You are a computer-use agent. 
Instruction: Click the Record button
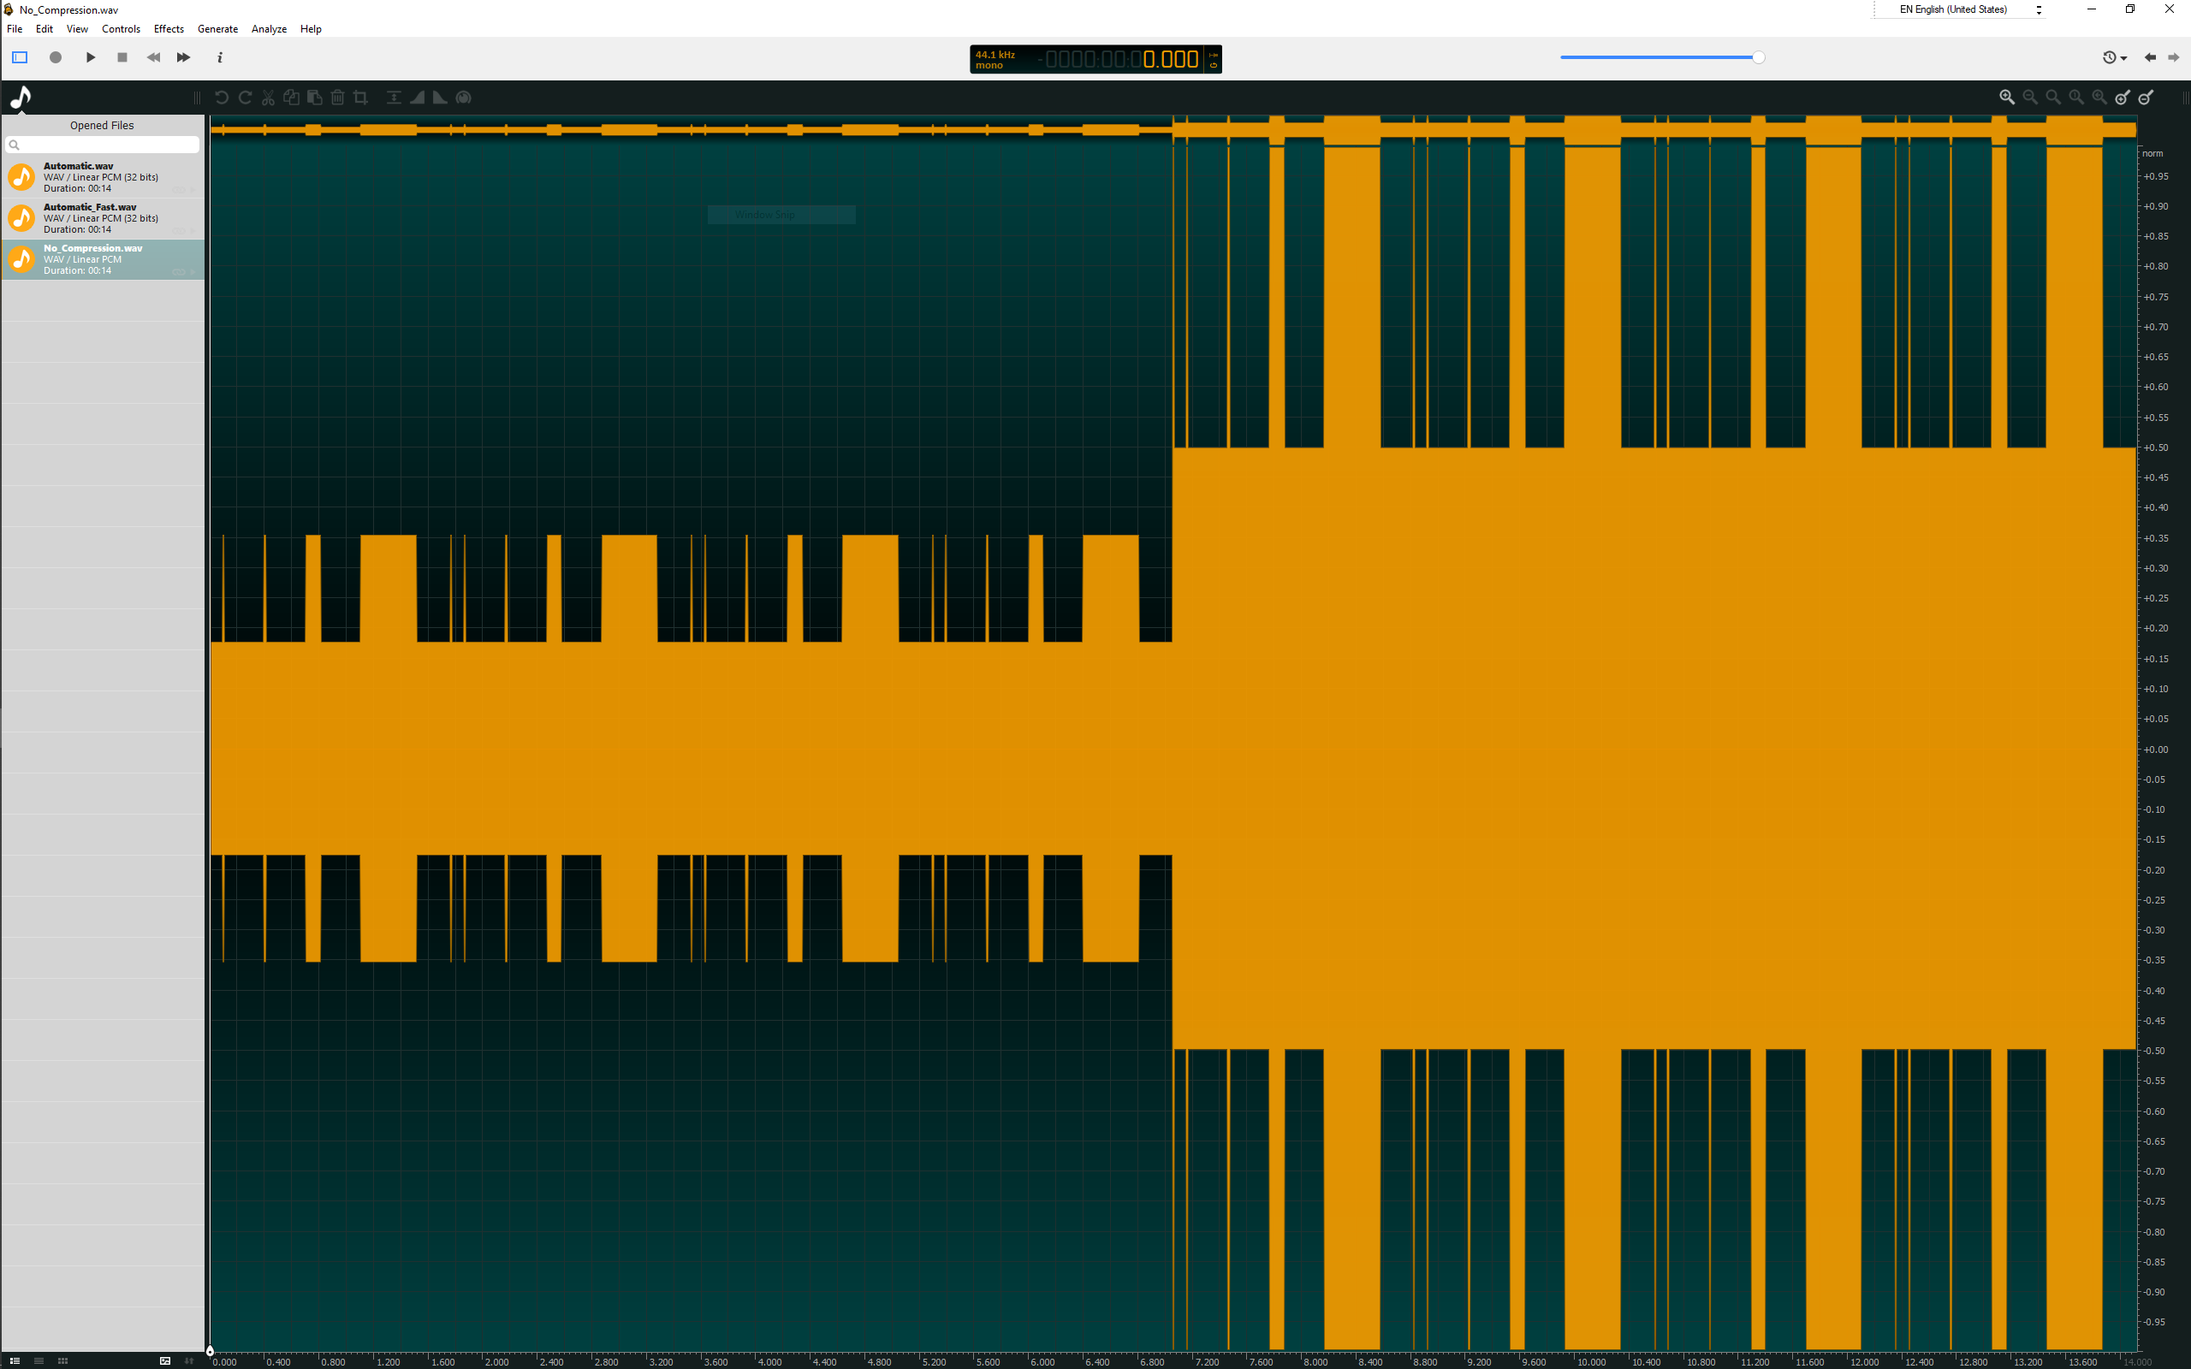pos(56,57)
